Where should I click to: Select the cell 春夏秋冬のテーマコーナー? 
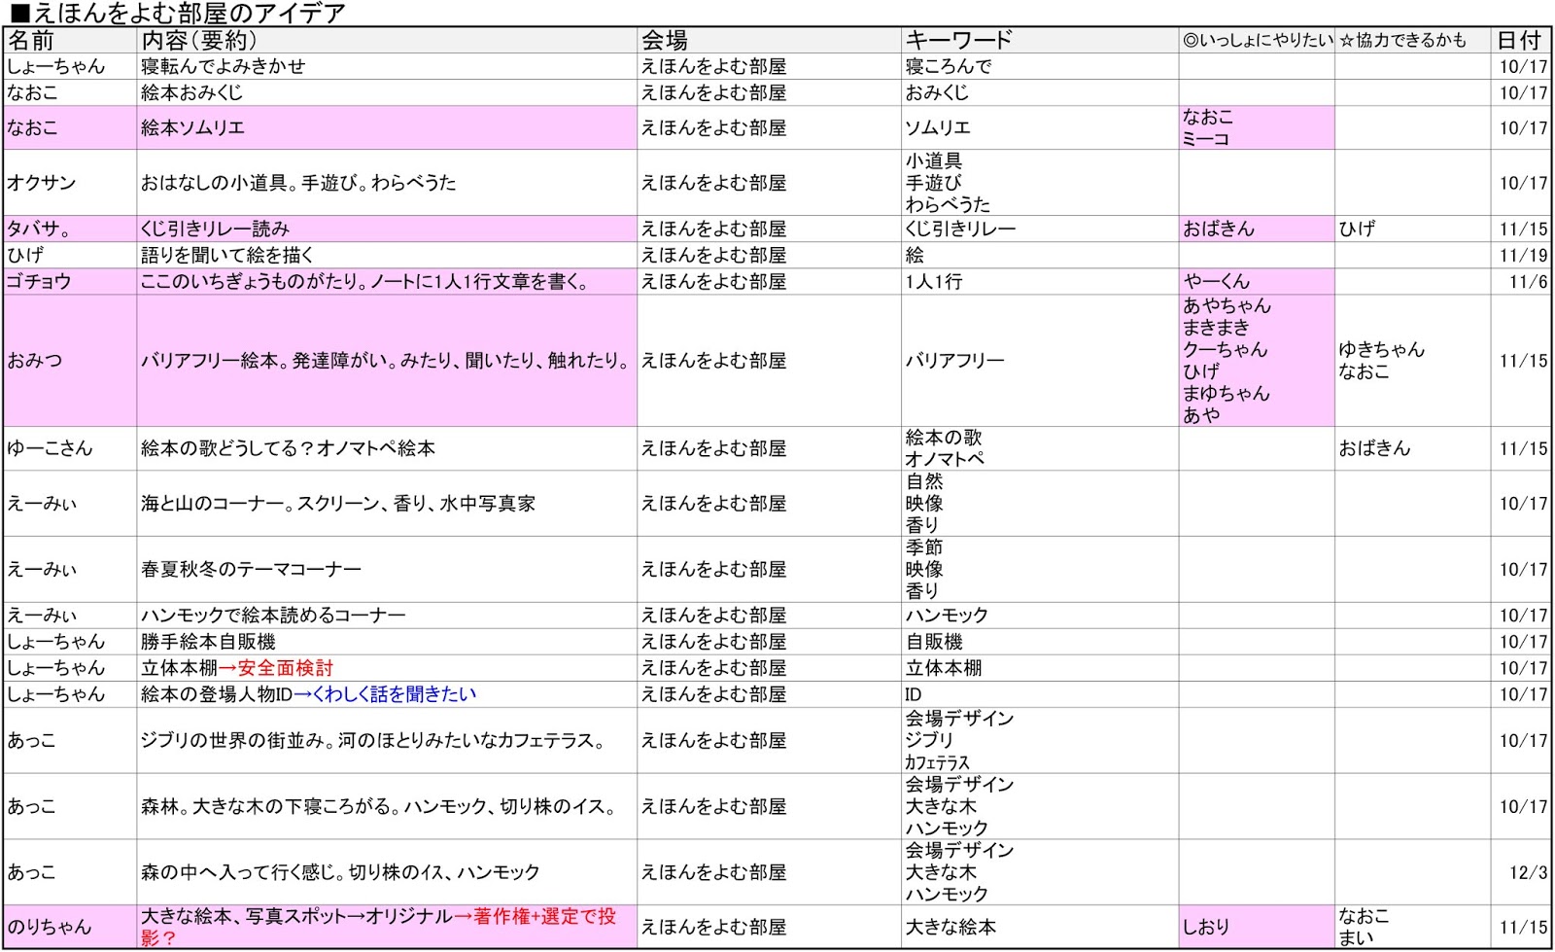tap(387, 570)
